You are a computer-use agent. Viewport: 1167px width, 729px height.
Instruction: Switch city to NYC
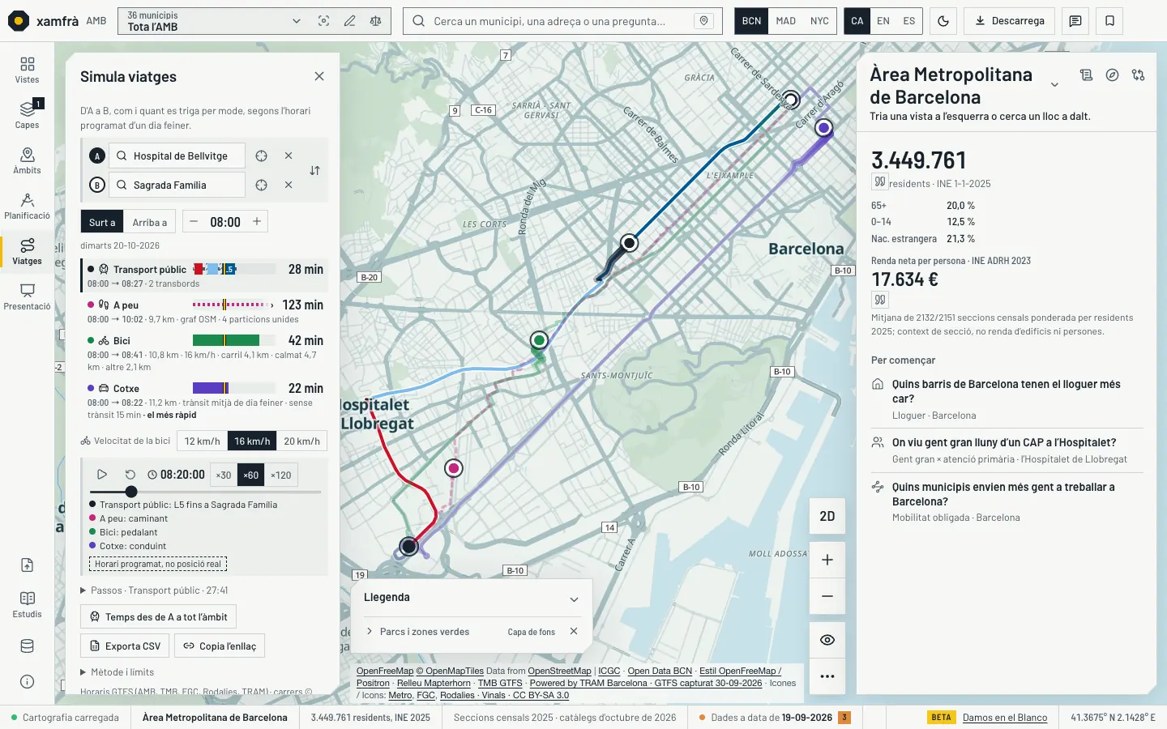coord(819,21)
